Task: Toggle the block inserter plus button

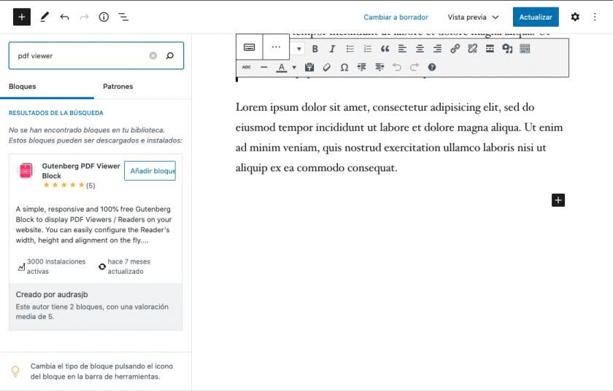Action: pos(22,17)
